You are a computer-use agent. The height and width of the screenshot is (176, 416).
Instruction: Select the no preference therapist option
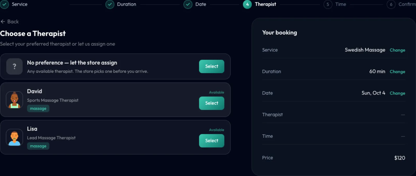click(212, 66)
